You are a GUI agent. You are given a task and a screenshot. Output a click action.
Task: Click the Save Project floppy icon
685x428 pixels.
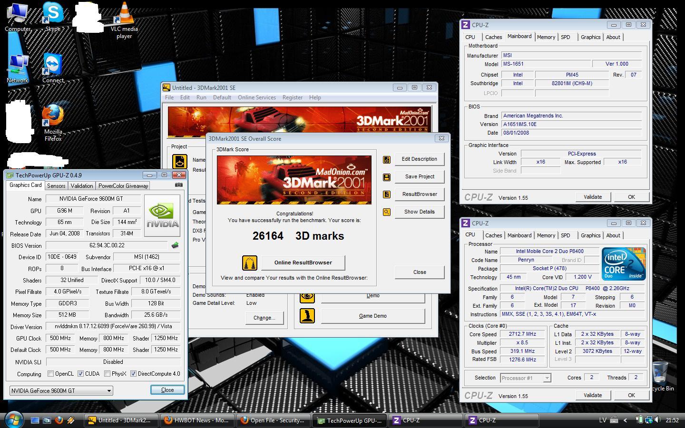coord(387,177)
